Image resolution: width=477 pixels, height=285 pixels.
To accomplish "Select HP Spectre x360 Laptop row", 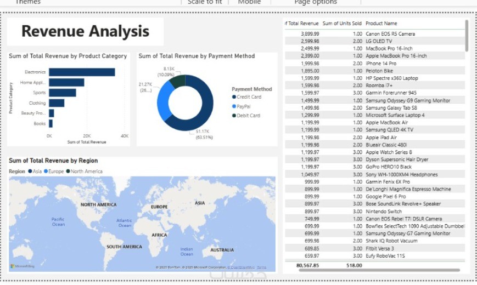I will pos(375,78).
